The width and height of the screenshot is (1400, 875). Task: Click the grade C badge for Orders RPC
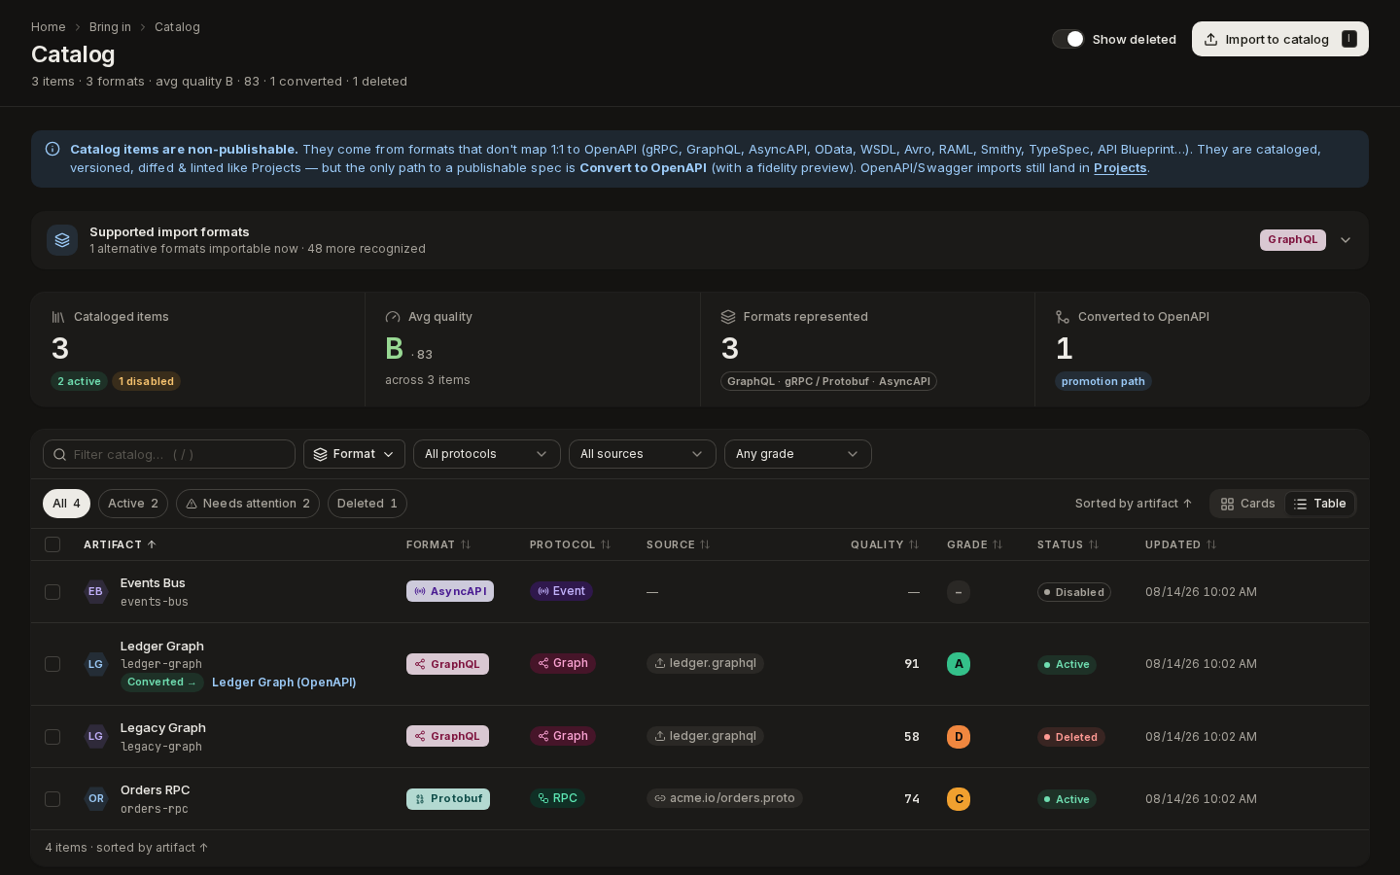pos(959,799)
